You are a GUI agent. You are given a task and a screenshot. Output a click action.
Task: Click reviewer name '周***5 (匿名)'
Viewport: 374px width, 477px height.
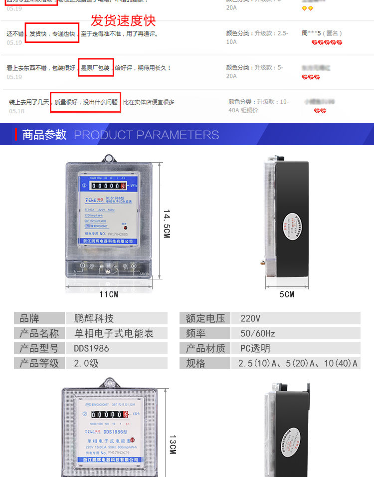click(x=322, y=33)
